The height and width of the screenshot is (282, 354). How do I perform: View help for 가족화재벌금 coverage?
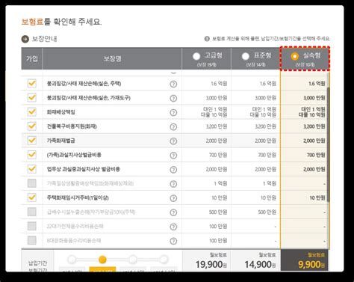(173, 141)
